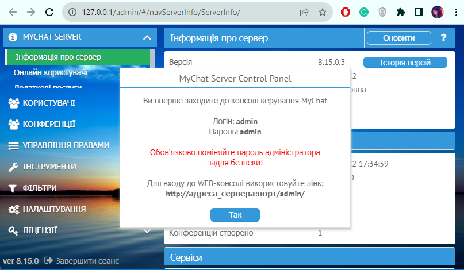Open the Chrome three-dot menu

point(457,12)
